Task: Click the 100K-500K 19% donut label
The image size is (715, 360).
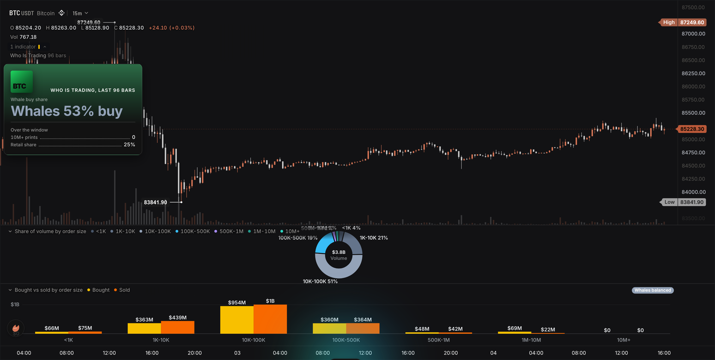Action: [298, 238]
